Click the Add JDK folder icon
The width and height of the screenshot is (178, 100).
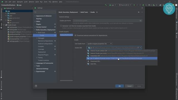coord(88,64)
